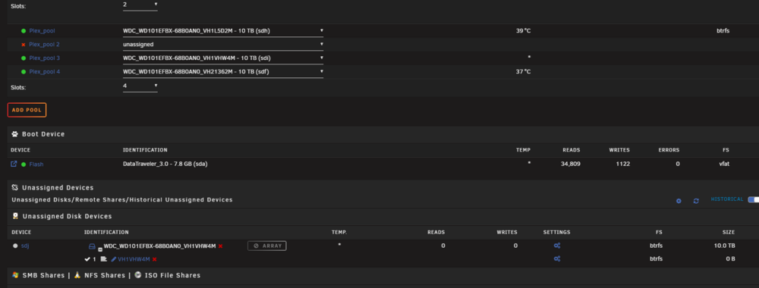Click the 10.0 TB size value

(725, 246)
